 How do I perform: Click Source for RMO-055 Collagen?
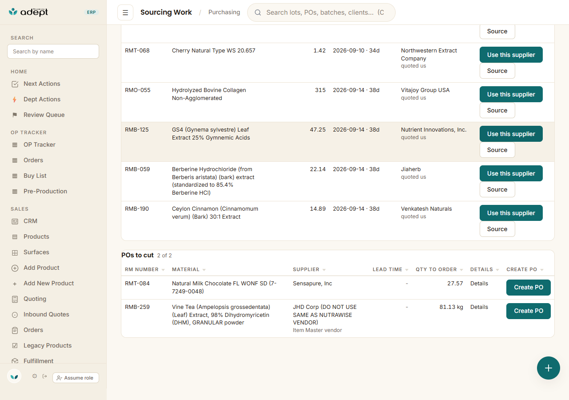(x=497, y=110)
